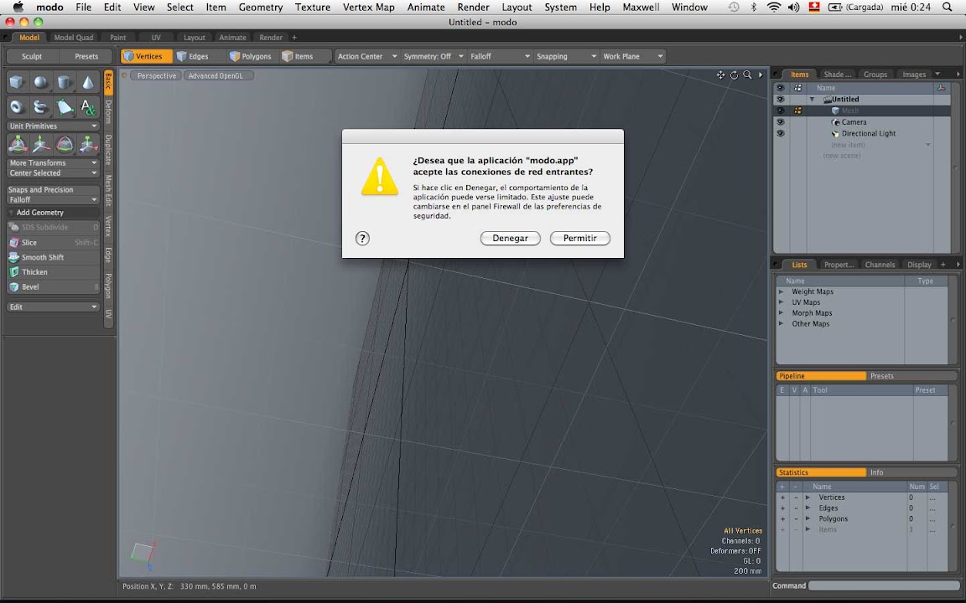Click the Bluetooth menu bar icon
Viewport: 966px width, 603px height.
(x=754, y=8)
